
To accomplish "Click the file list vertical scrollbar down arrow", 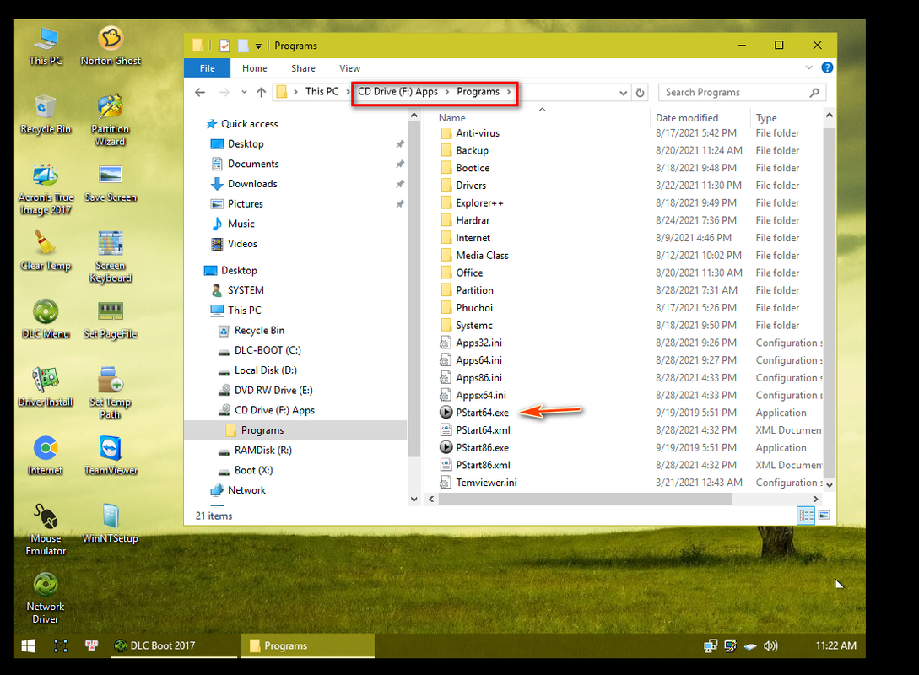I will pyautogui.click(x=829, y=484).
